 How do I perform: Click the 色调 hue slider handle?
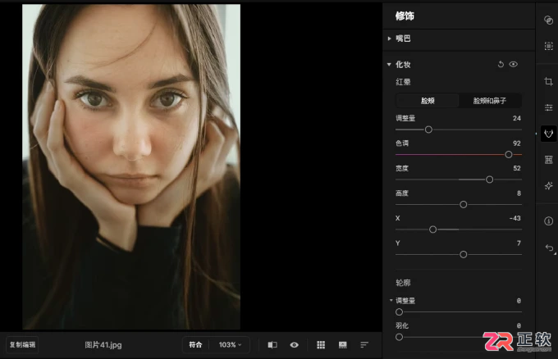(x=509, y=155)
